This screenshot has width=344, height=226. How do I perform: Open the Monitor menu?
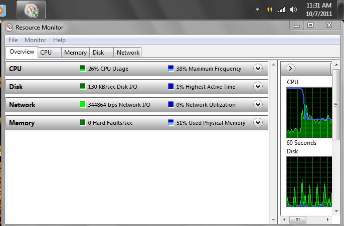coord(35,40)
